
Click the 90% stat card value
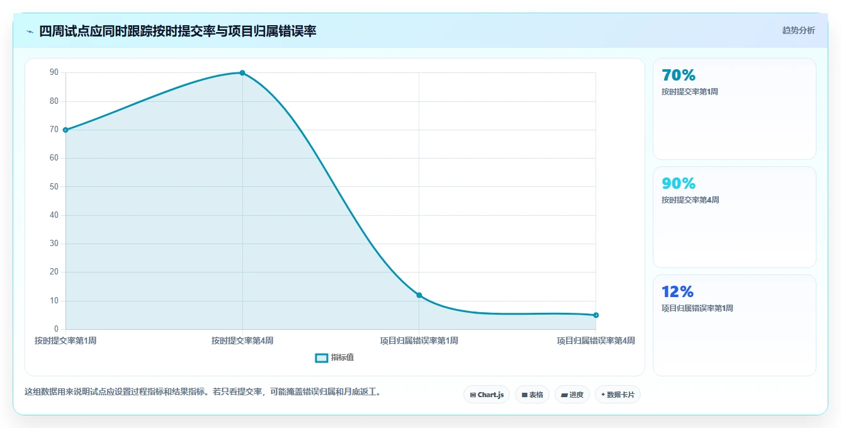point(679,184)
